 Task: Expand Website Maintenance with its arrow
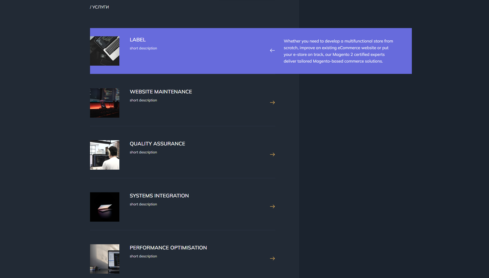(x=272, y=102)
